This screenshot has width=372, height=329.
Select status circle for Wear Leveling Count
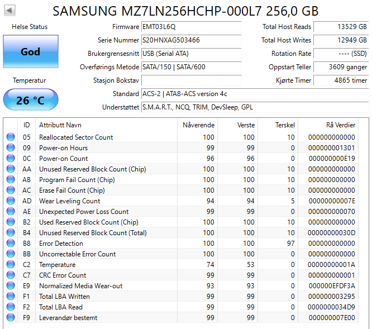[x=11, y=201]
